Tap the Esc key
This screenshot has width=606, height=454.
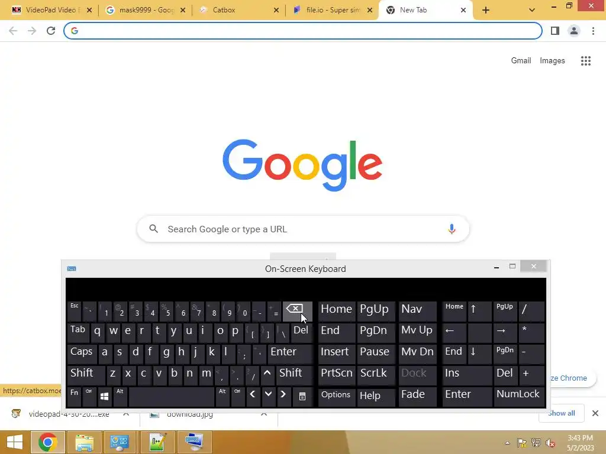tap(74, 311)
